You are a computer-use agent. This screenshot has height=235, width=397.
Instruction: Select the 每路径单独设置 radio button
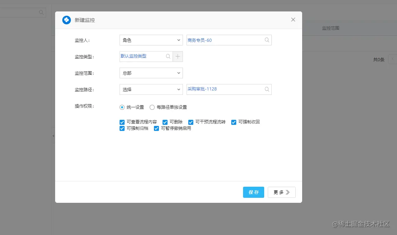(152, 107)
